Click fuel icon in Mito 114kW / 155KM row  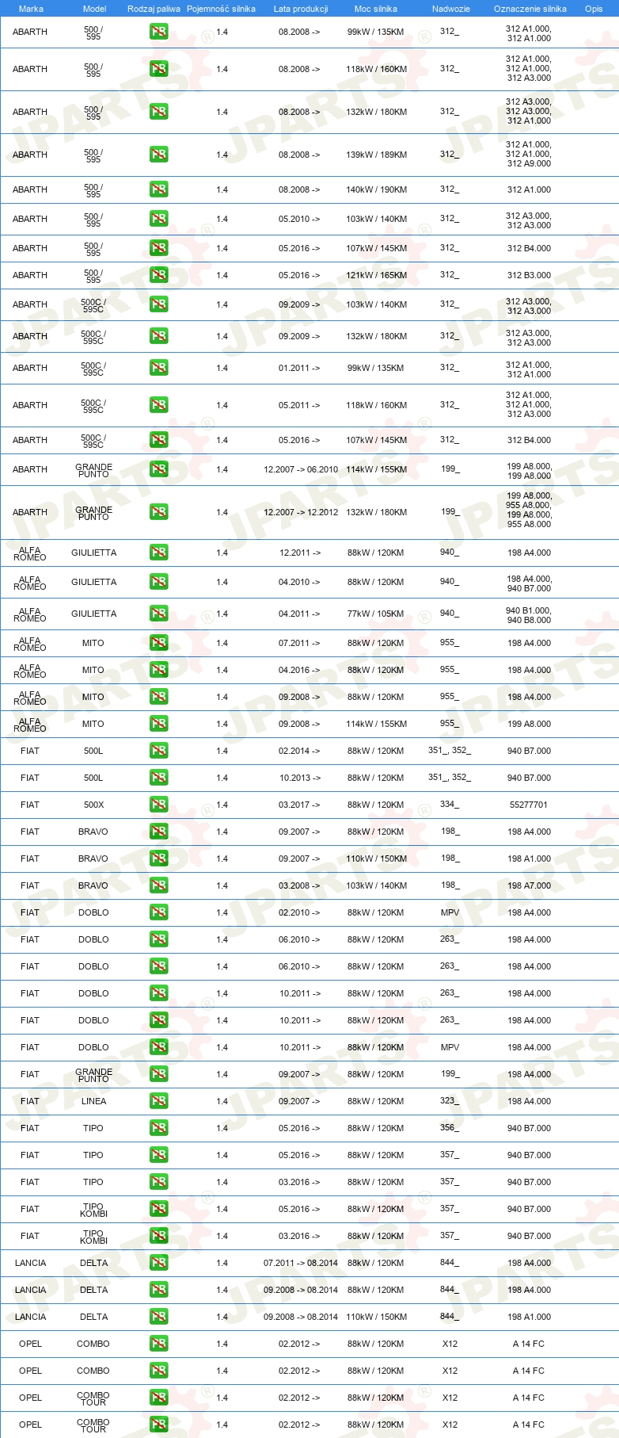(x=159, y=724)
